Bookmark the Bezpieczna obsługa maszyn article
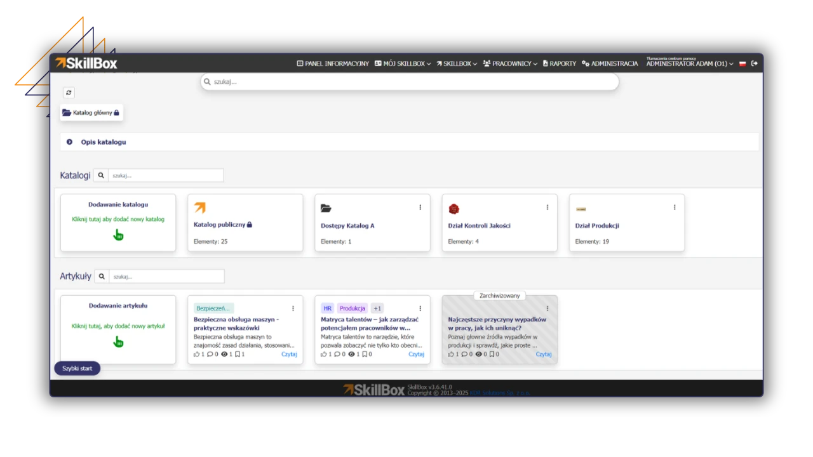 238,354
